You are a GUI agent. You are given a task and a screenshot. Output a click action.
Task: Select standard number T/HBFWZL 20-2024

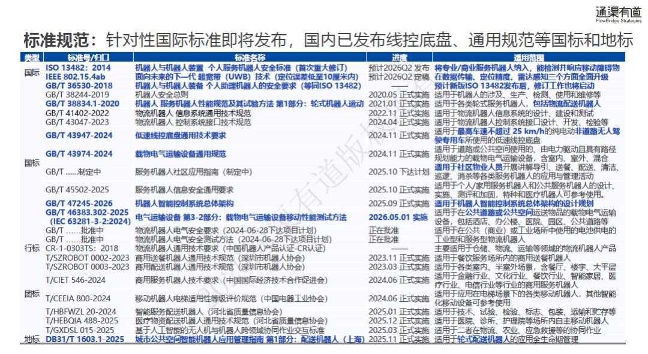tap(81, 312)
